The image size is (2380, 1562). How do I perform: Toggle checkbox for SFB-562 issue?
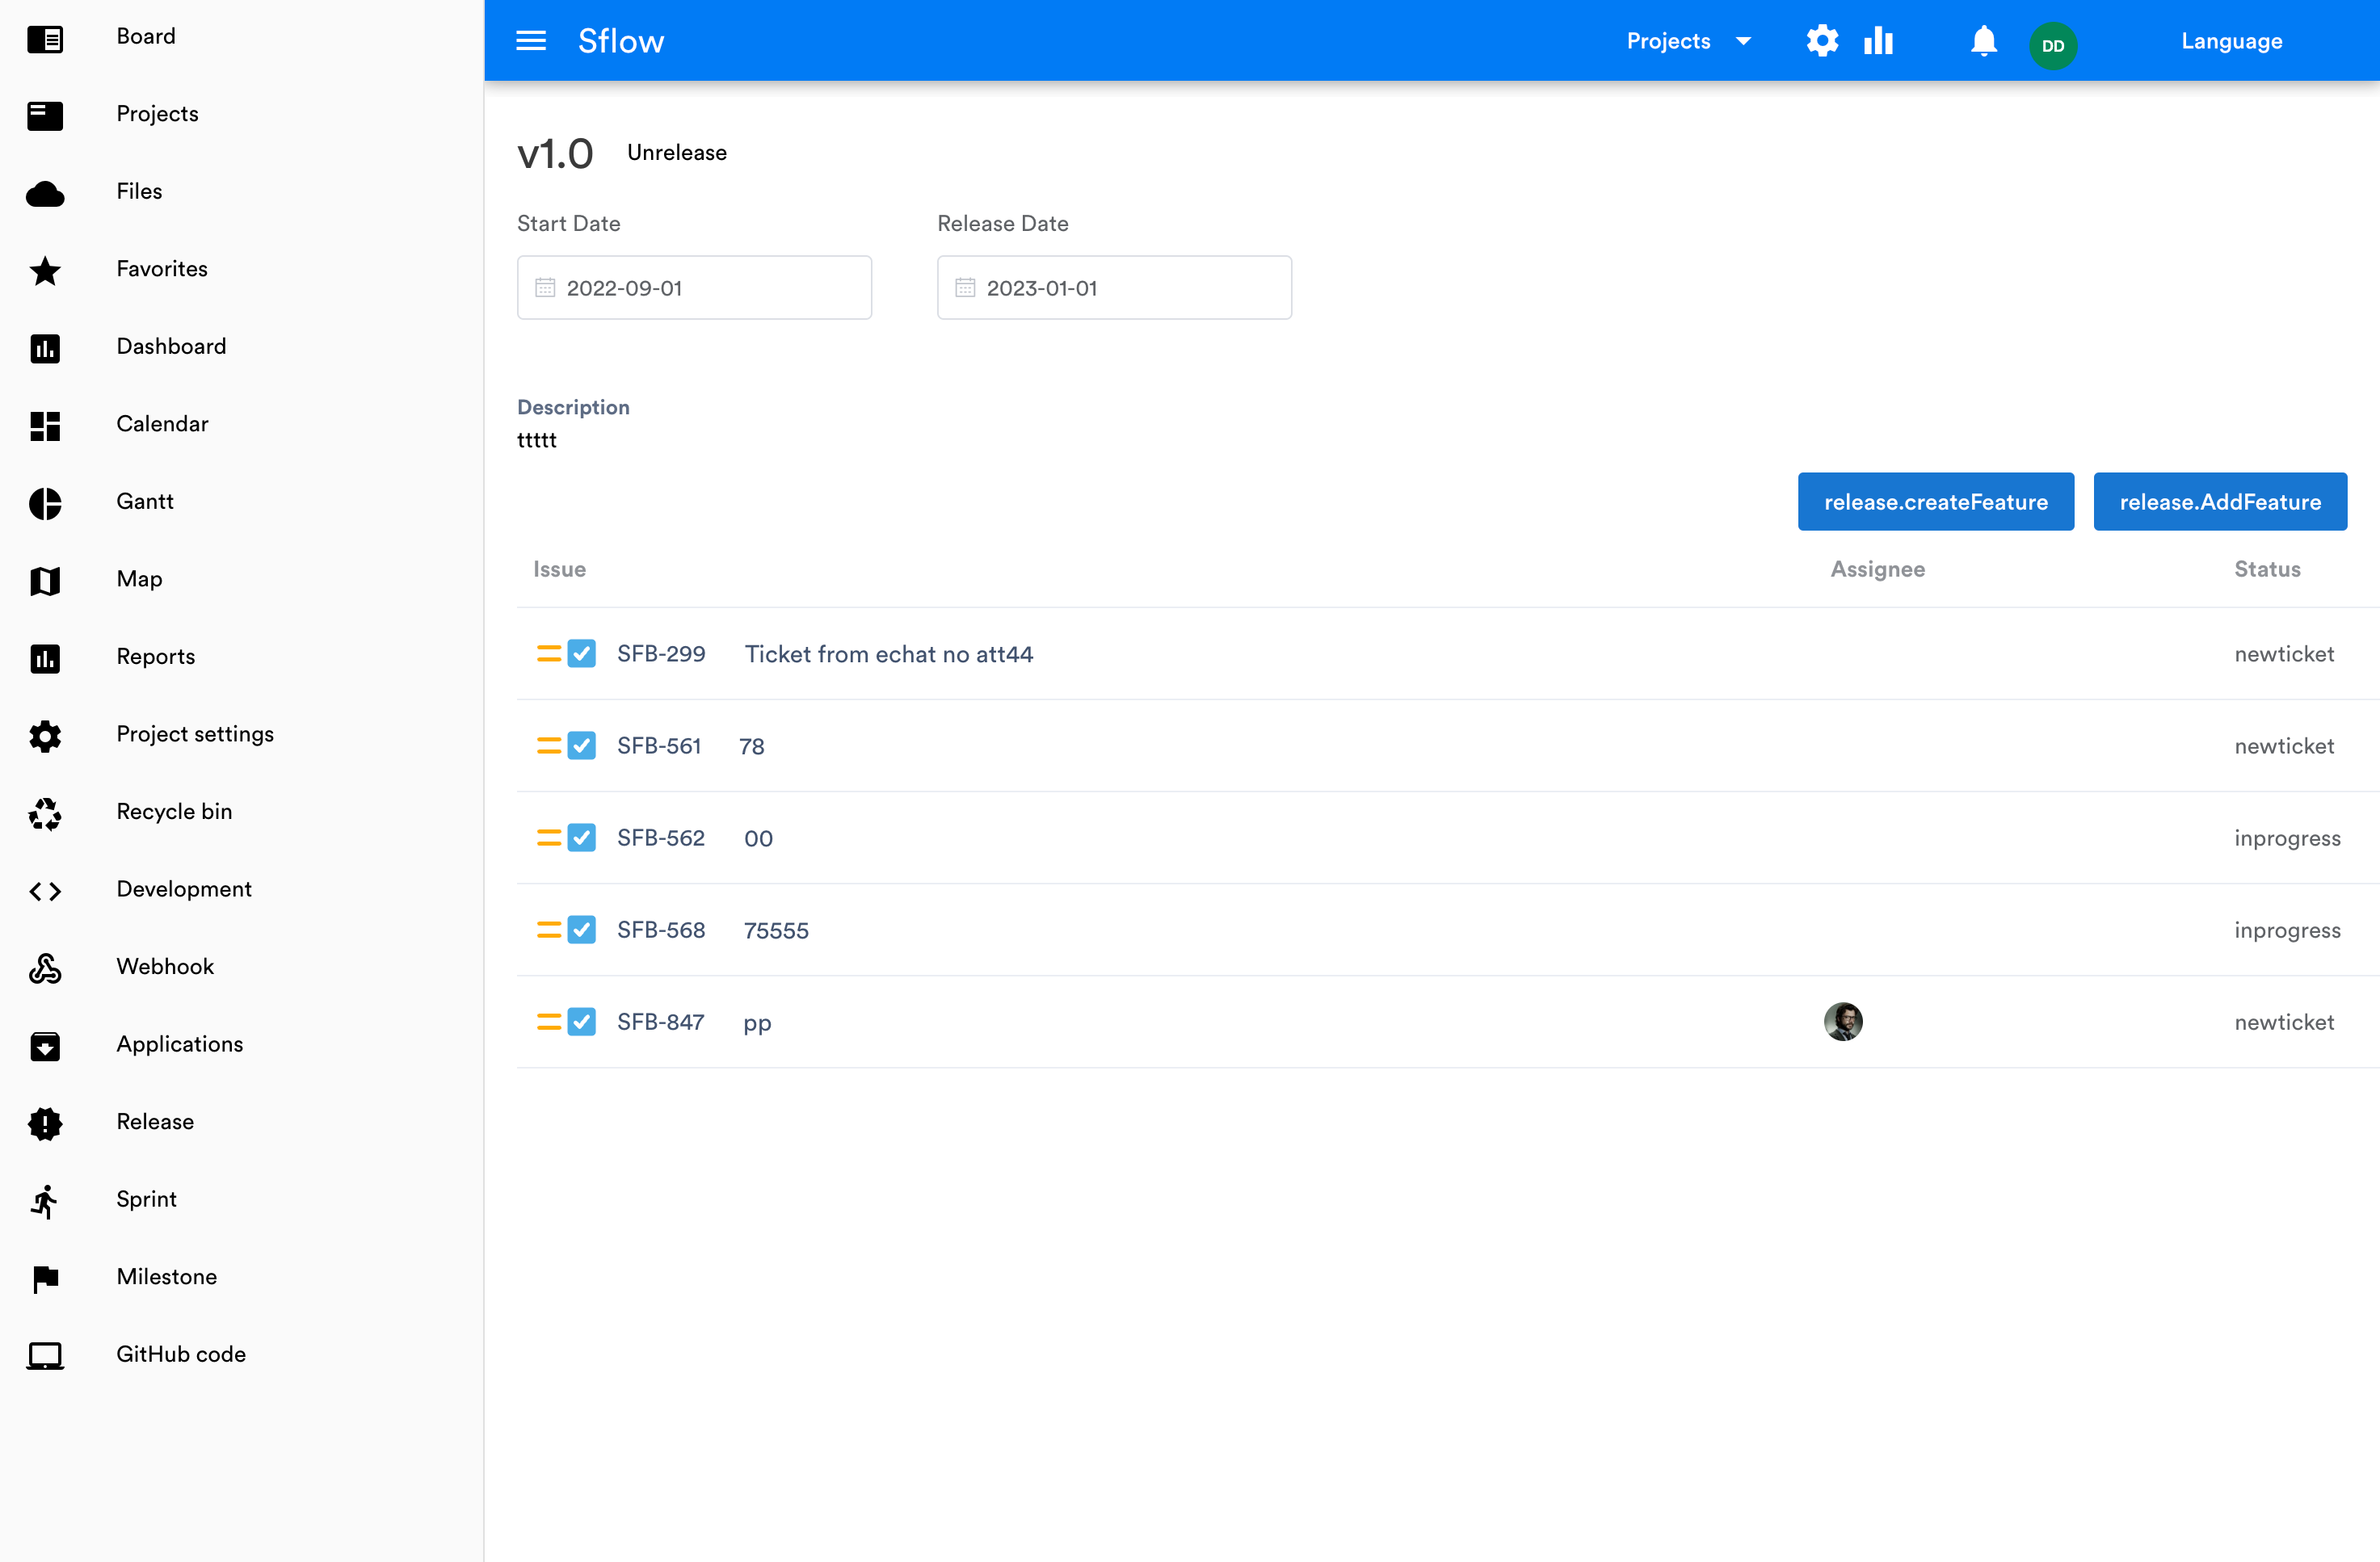coord(582,837)
